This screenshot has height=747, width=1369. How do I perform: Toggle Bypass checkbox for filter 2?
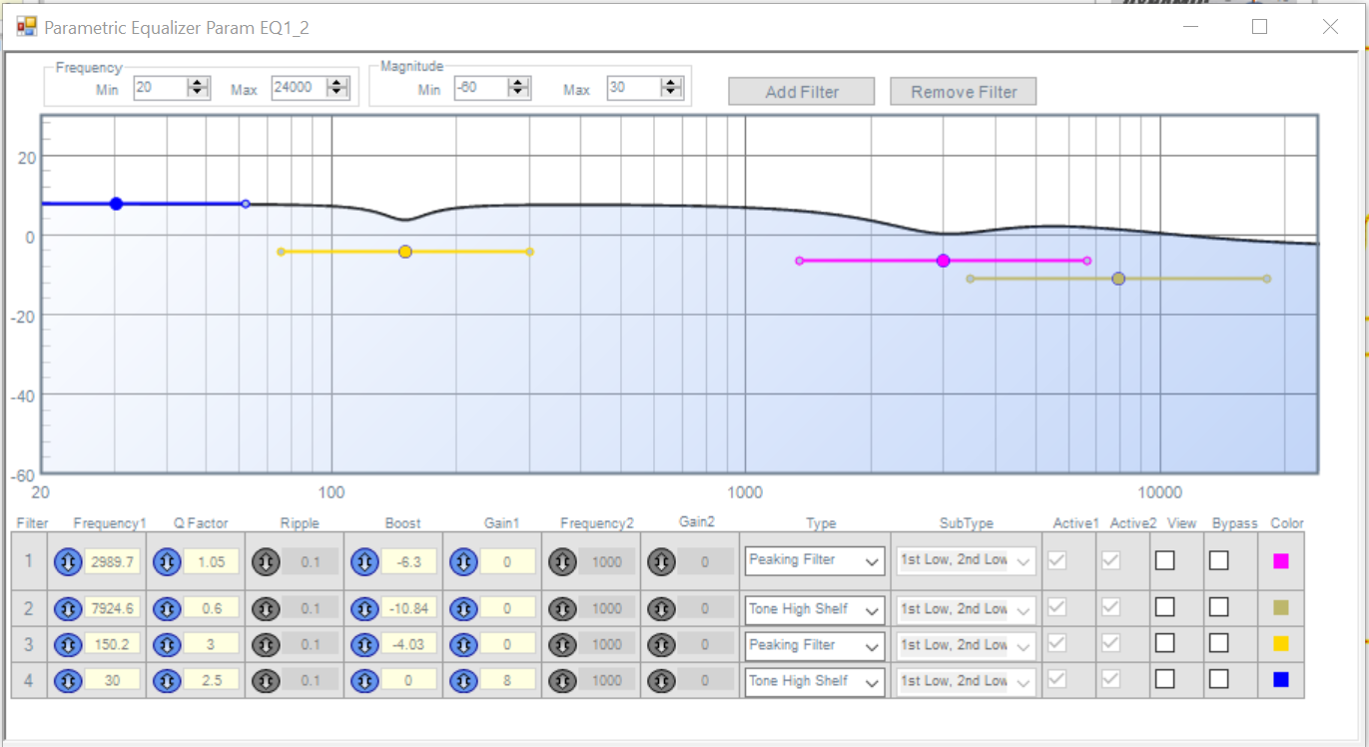click(1219, 607)
